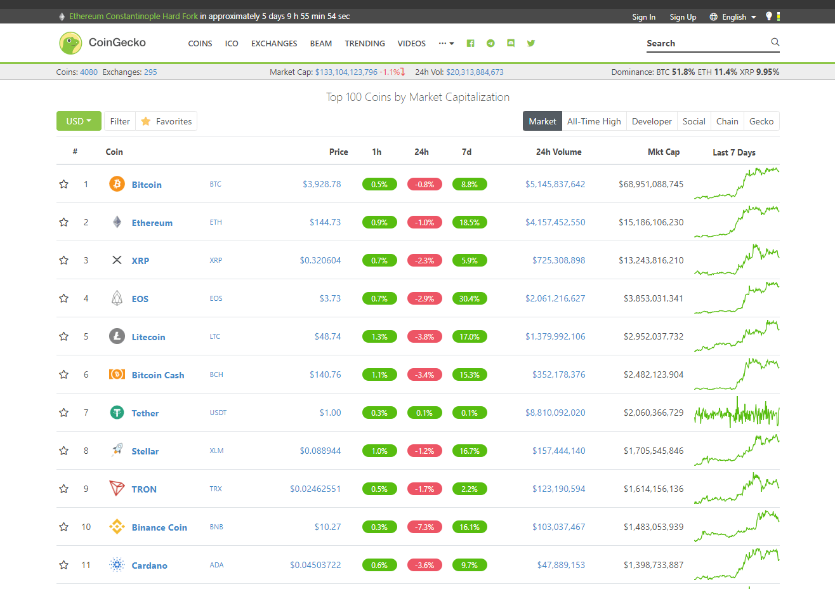This screenshot has height=589, width=835.
Task: Favorite Litecoin with its star
Action: [x=63, y=336]
